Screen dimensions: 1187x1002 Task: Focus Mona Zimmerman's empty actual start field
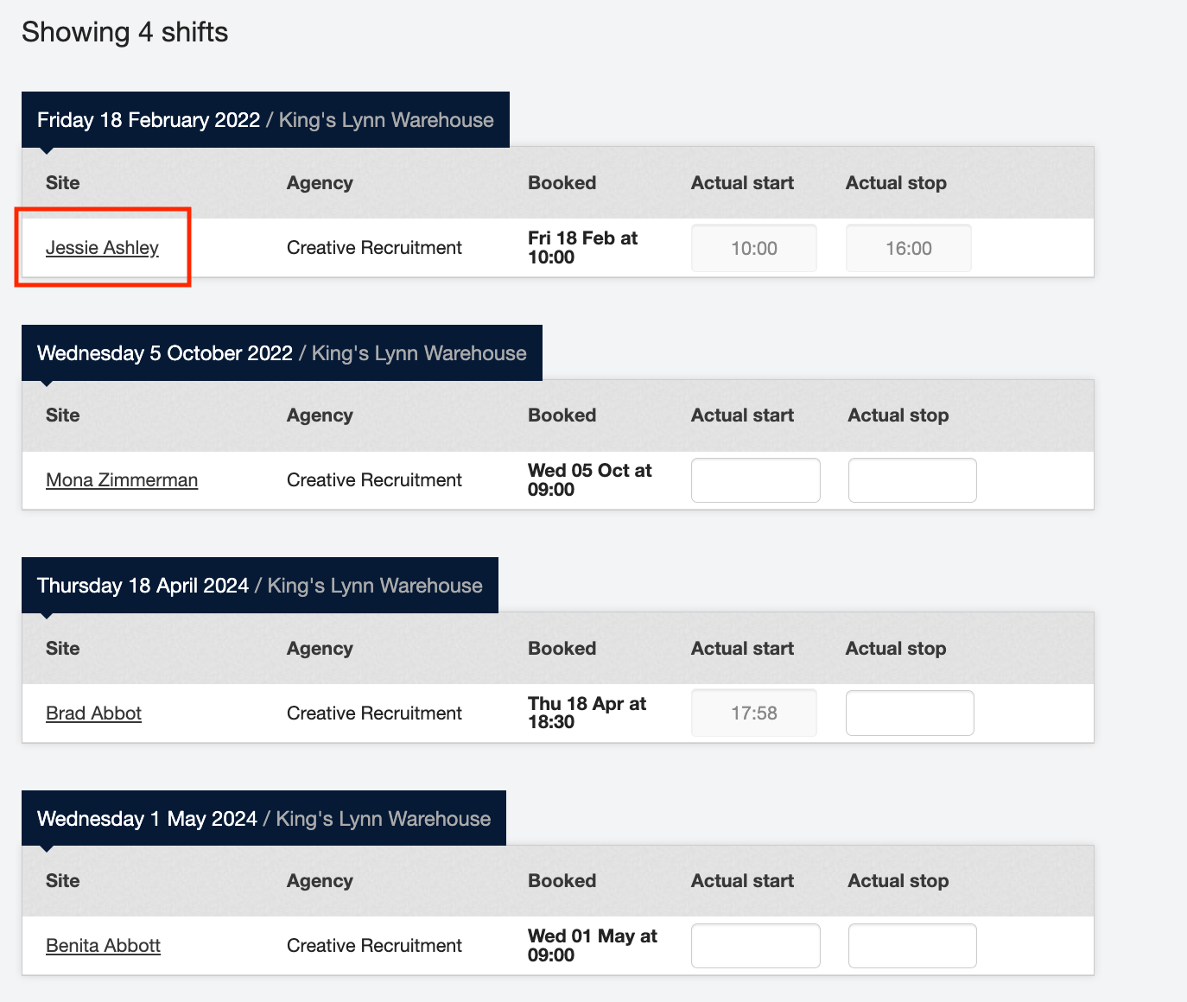point(755,480)
